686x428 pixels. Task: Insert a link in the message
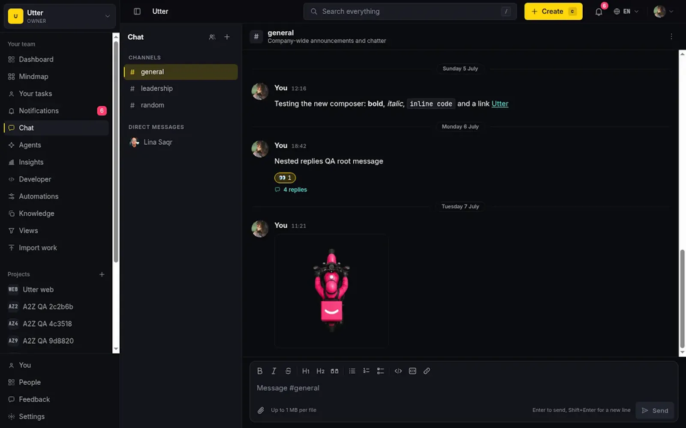pyautogui.click(x=427, y=371)
